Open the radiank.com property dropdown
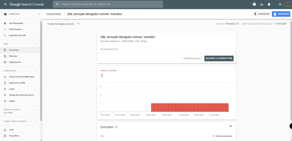This screenshot has height=141, width=292. [x=39, y=14]
